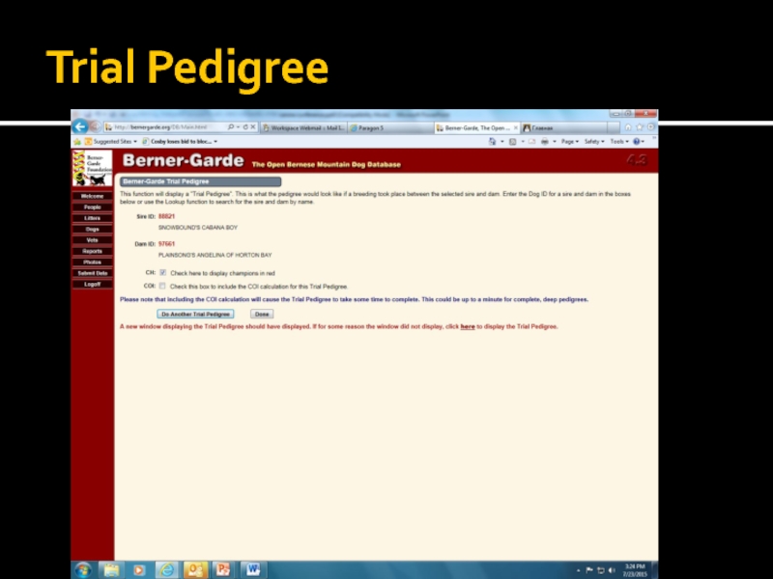
Task: Click the taskbar clock showing 3:24 PM
Action: 635,570
